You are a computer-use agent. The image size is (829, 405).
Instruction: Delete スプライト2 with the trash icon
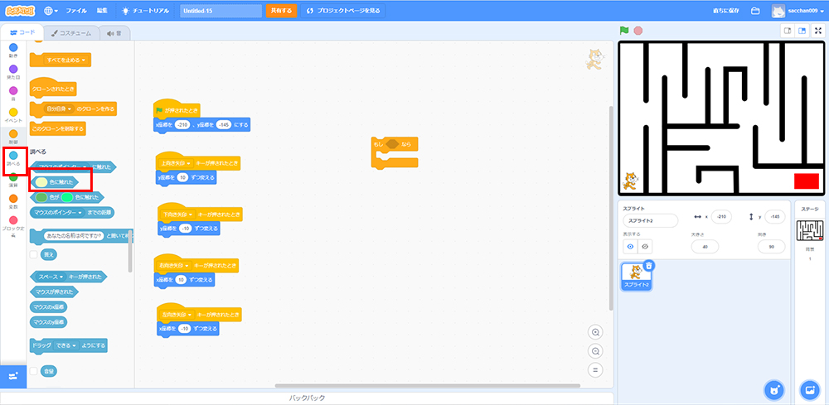(649, 266)
